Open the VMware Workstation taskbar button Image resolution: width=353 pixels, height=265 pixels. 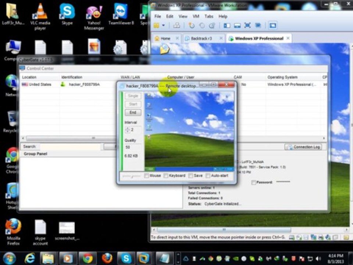point(144,258)
